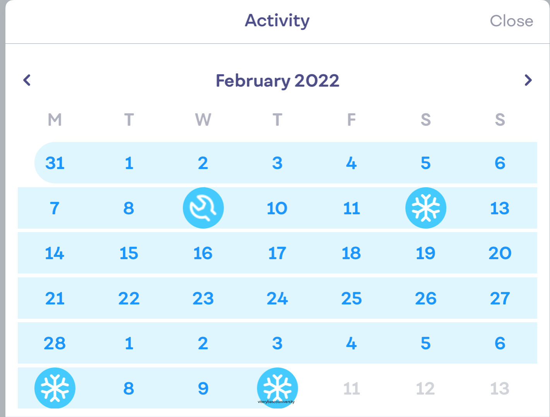Pick Monday February 28
550x417 pixels.
(x=55, y=344)
